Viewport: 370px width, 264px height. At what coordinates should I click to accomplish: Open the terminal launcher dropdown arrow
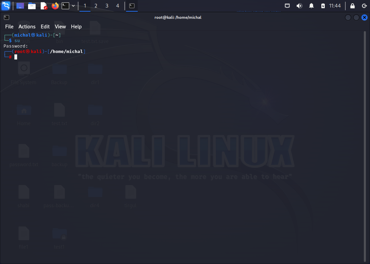pos(73,5)
